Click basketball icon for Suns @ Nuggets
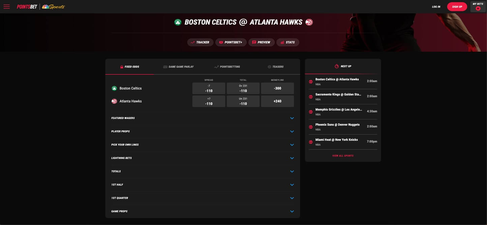 pyautogui.click(x=311, y=127)
